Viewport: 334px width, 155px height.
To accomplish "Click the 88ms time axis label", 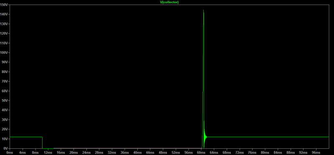I will (x=291, y=152).
